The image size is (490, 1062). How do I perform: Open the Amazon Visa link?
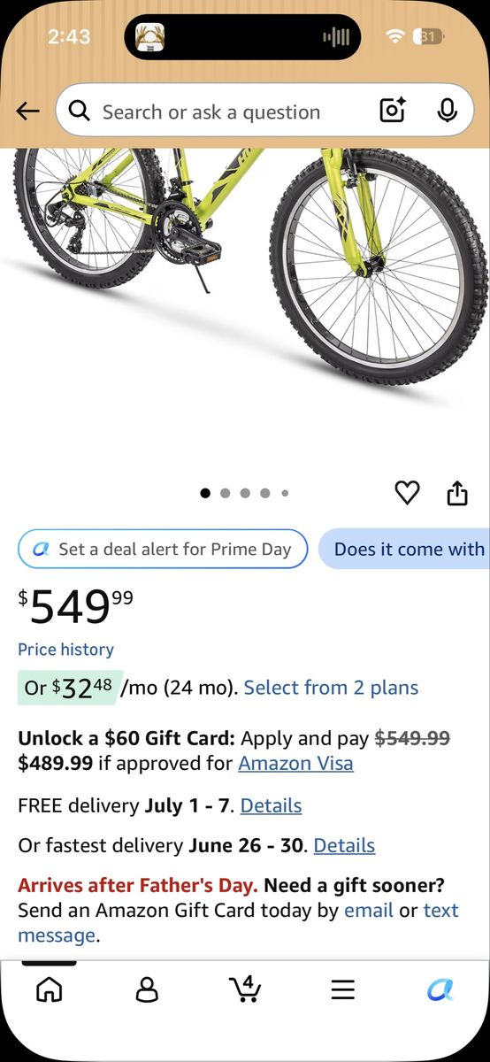coord(295,763)
